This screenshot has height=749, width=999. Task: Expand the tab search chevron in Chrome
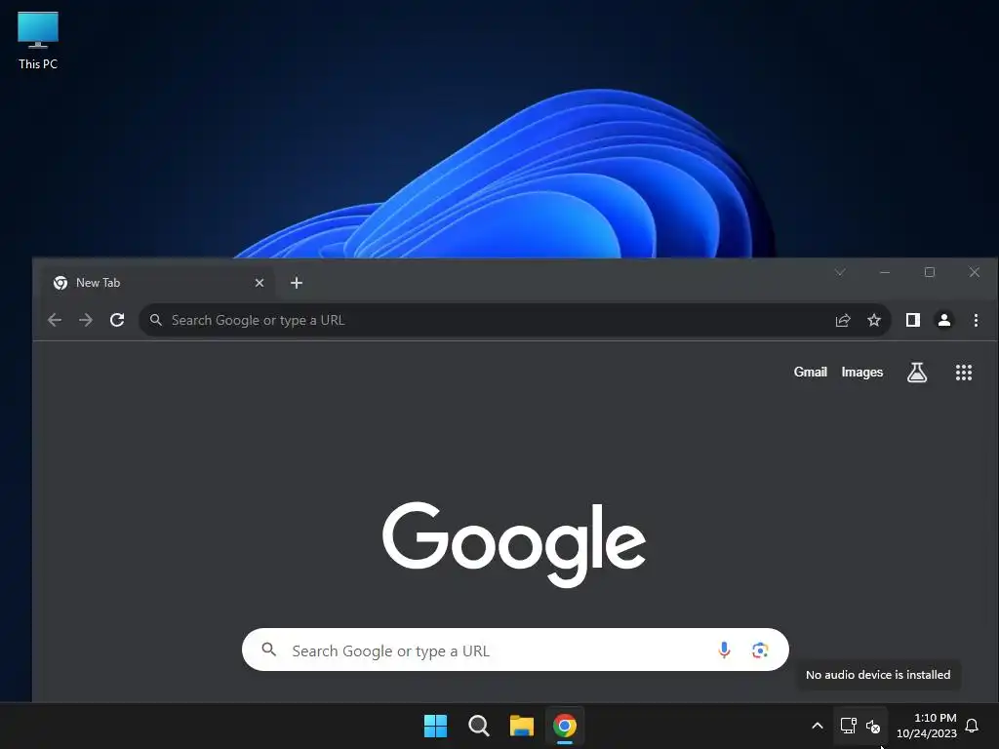pyautogui.click(x=840, y=273)
